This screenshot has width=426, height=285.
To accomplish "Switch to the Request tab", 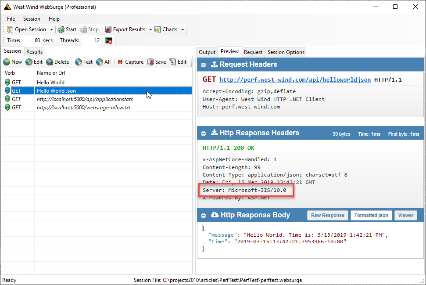I will [x=253, y=52].
